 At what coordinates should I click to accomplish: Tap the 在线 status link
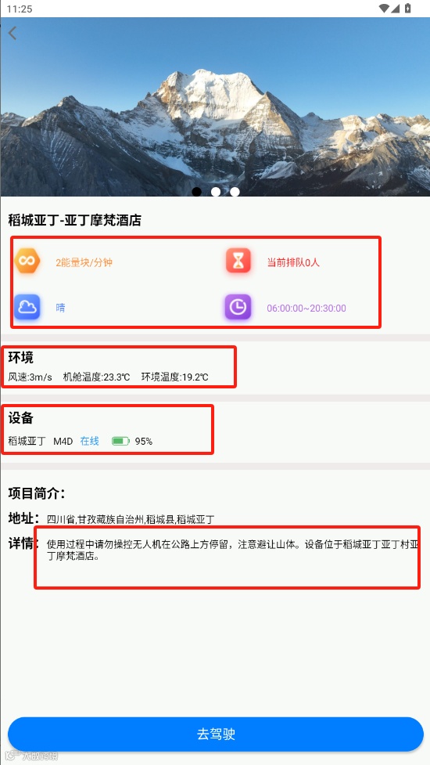90,441
